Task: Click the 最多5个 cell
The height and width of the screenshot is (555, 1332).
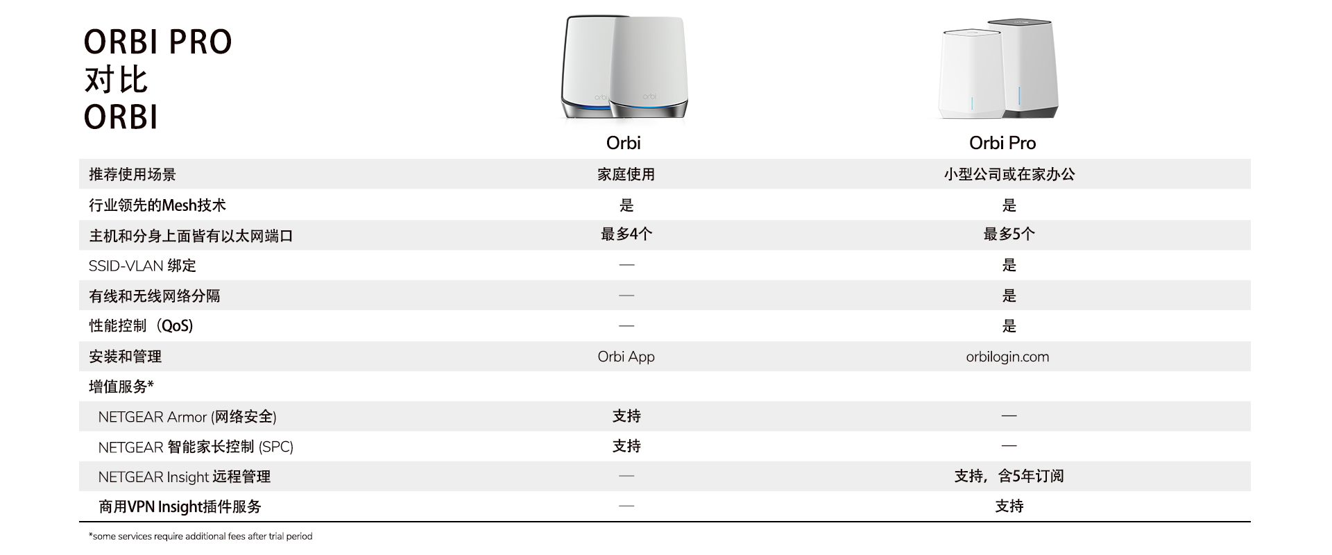Action: pyautogui.click(x=1009, y=234)
